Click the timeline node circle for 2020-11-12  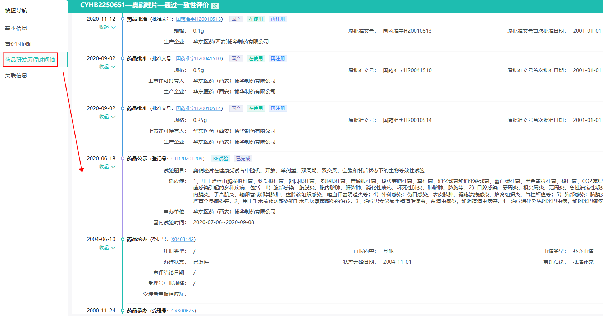[123, 19]
